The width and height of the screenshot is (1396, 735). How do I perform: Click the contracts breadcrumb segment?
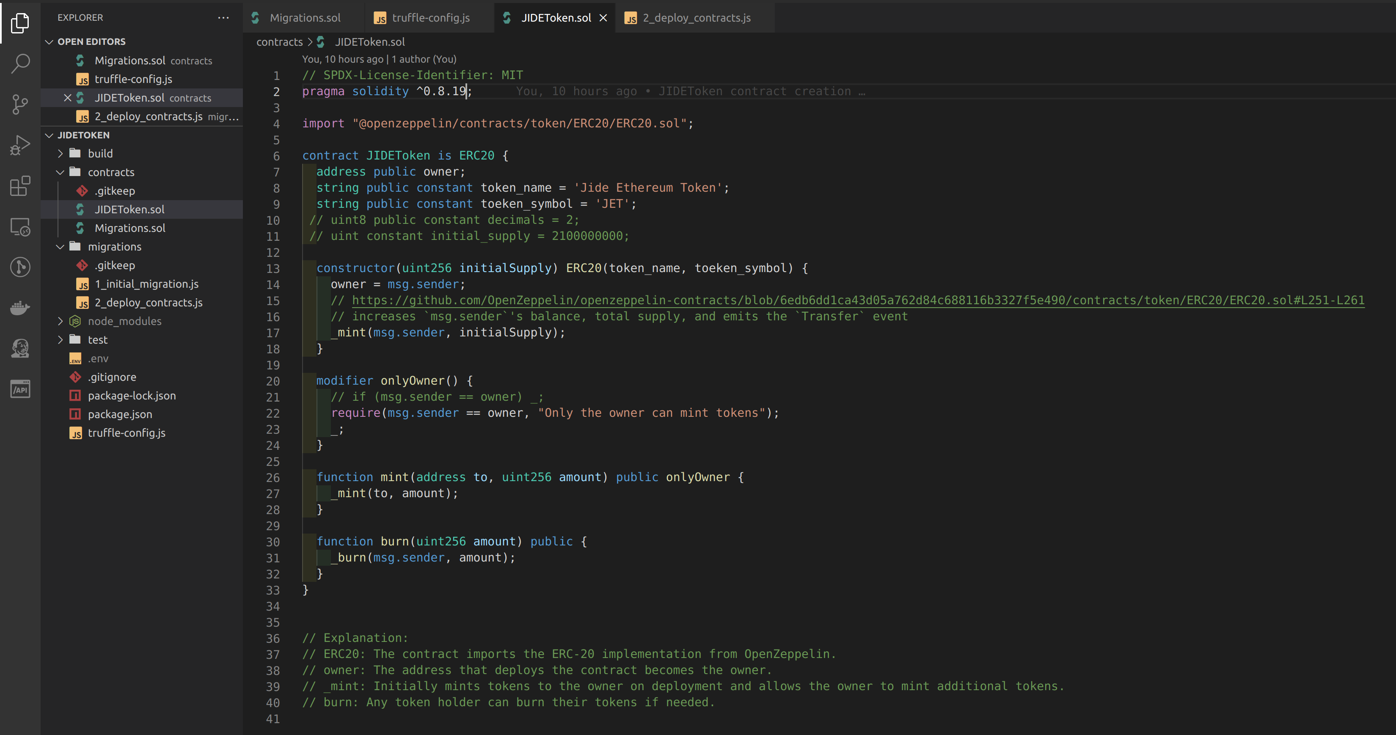pyautogui.click(x=279, y=42)
